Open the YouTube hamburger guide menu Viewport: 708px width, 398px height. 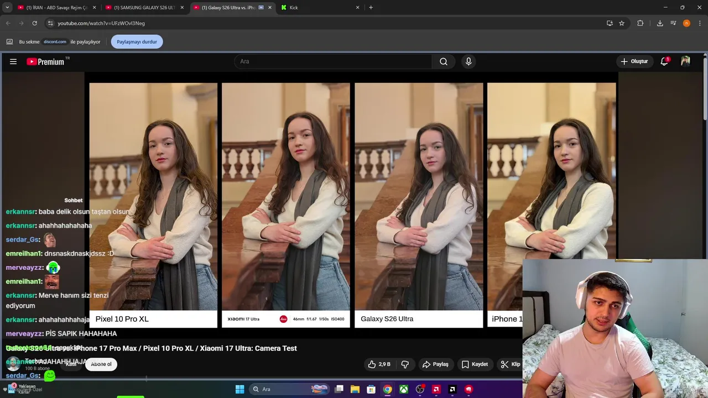(13, 62)
